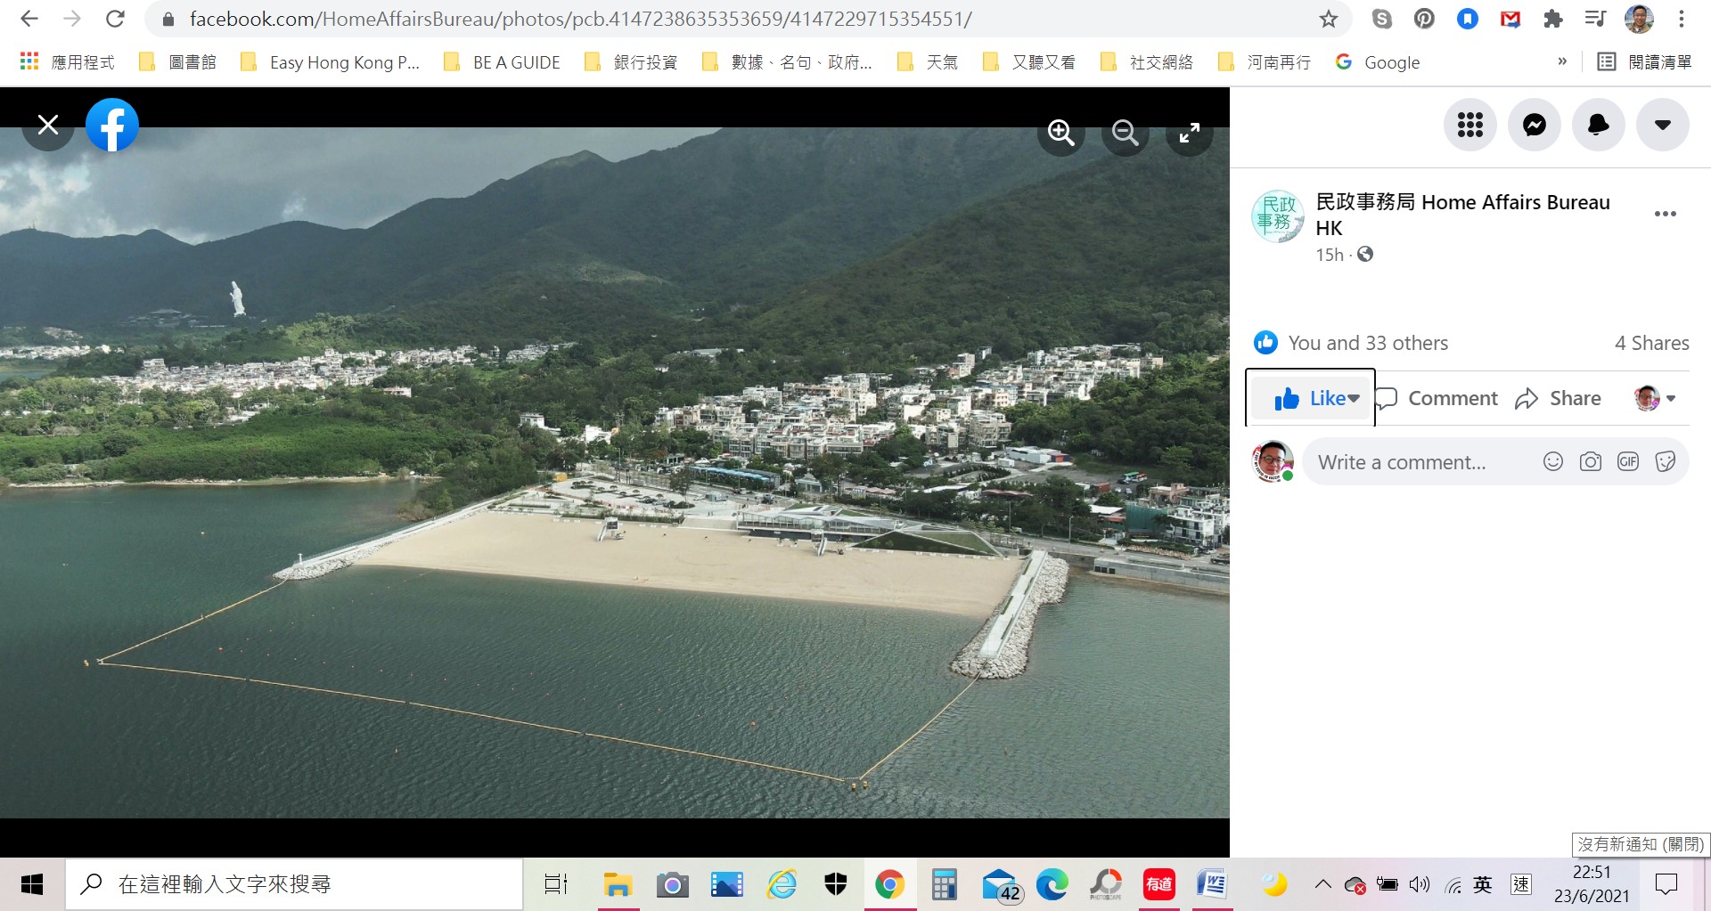The width and height of the screenshot is (1711, 911).
Task: Open post options three-dot menu
Action: (1665, 214)
